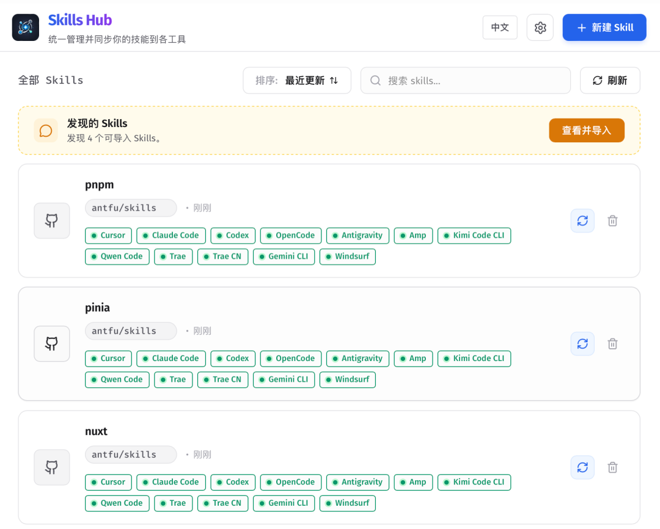Click the antfu/skills source on pinia card
Viewport: 660px width, 529px height.
(131, 331)
